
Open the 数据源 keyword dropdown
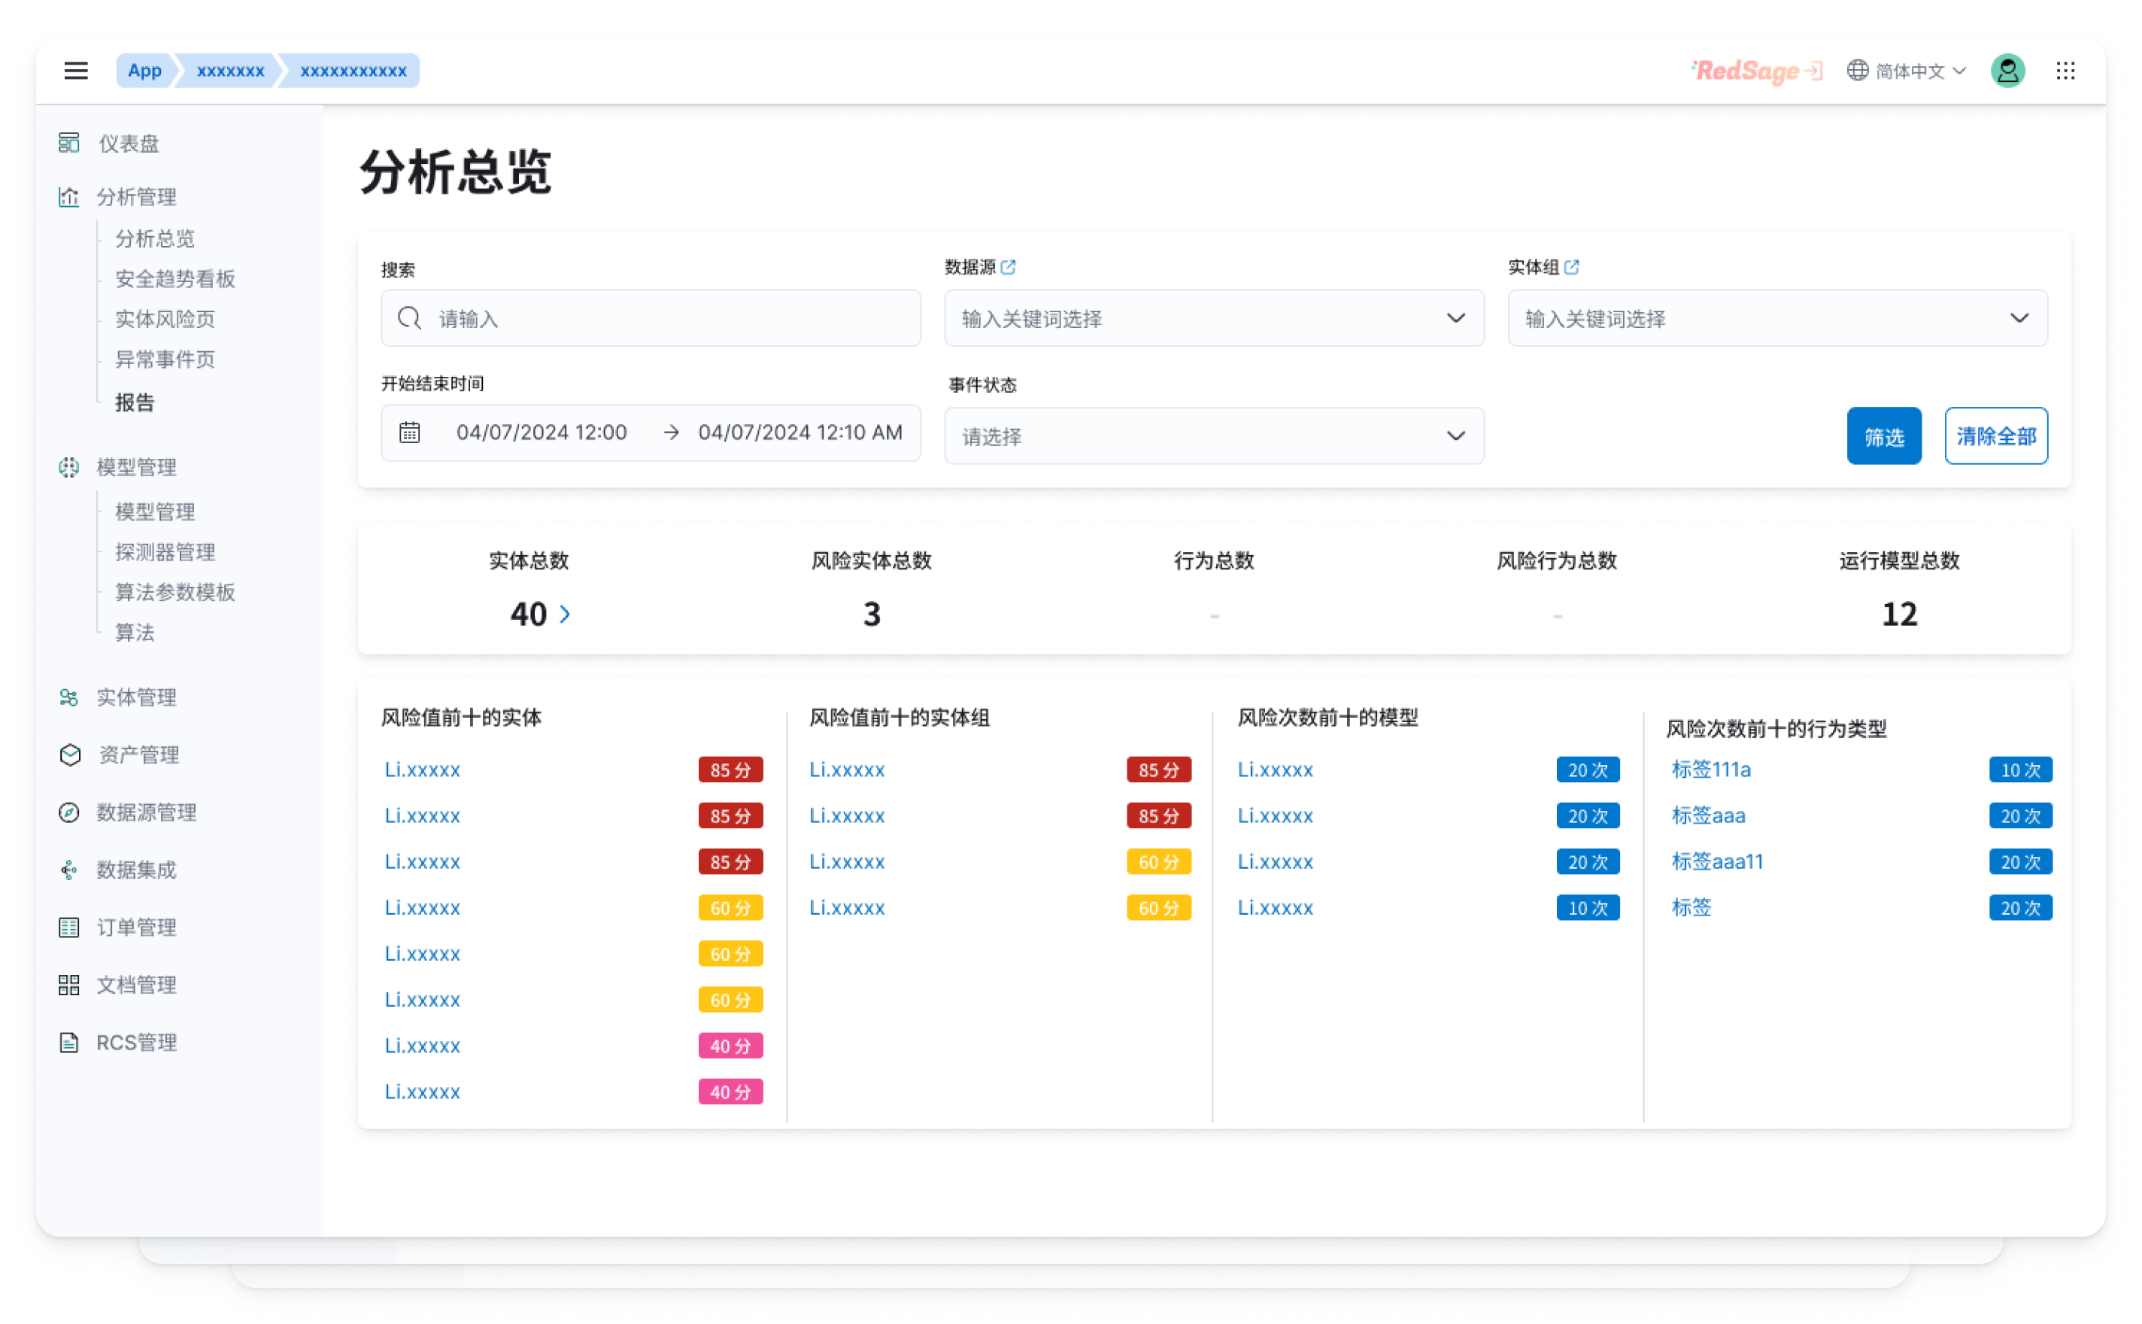[1213, 319]
